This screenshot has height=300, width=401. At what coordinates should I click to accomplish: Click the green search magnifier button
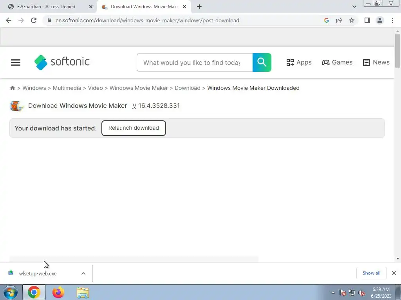(x=262, y=62)
